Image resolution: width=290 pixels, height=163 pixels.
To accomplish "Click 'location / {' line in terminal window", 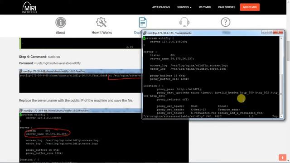I will tap(153, 86).
